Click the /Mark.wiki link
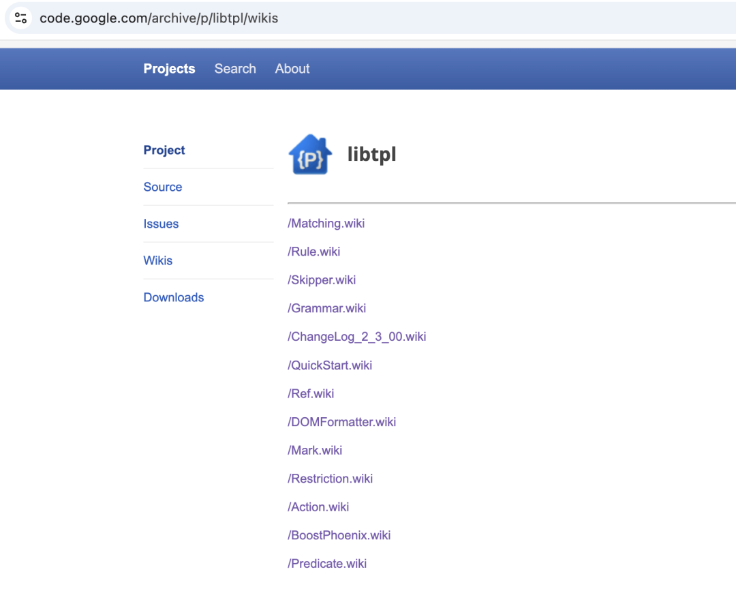 click(x=315, y=451)
